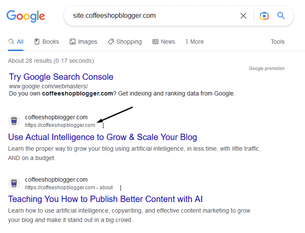
Task: Open Search by image camera icon
Action: pyautogui.click(x=264, y=16)
